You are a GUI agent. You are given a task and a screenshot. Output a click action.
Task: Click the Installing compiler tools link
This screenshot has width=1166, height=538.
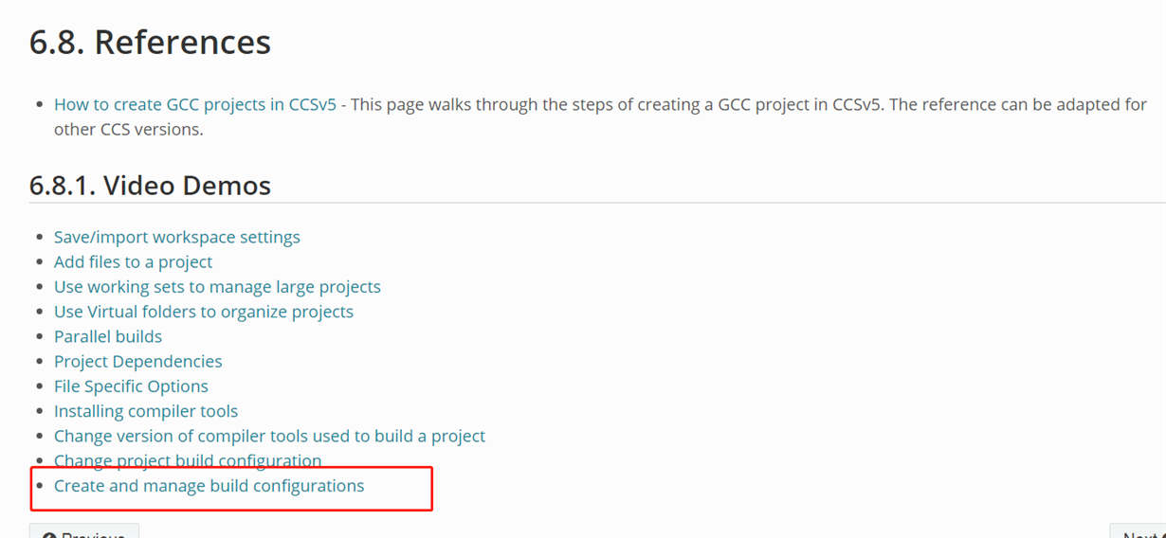[145, 411]
